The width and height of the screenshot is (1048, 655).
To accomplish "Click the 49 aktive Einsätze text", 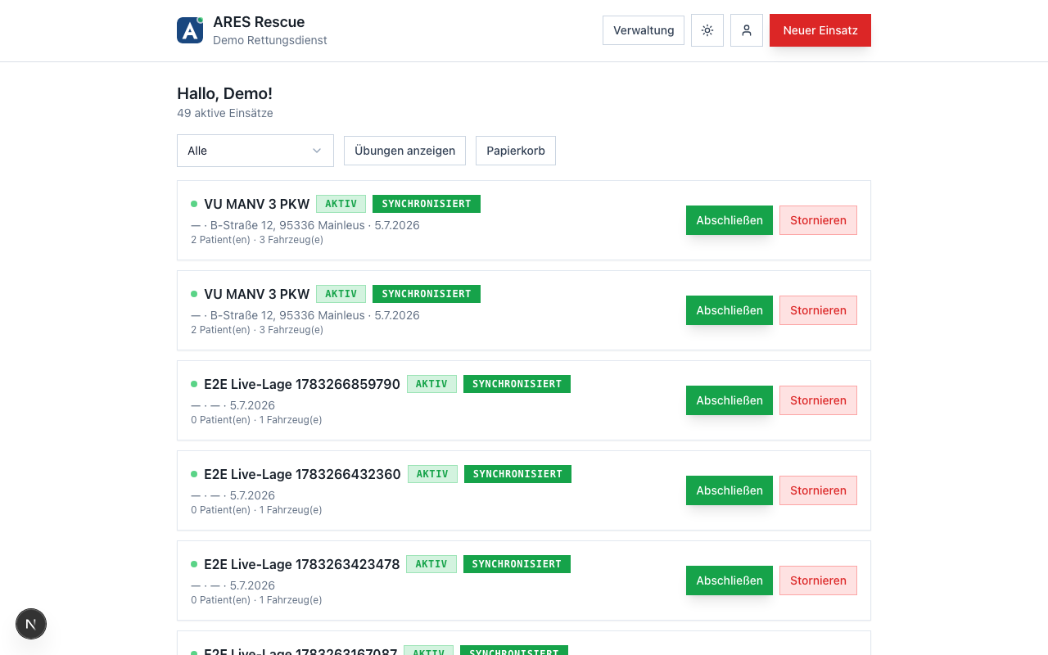I will [x=225, y=113].
